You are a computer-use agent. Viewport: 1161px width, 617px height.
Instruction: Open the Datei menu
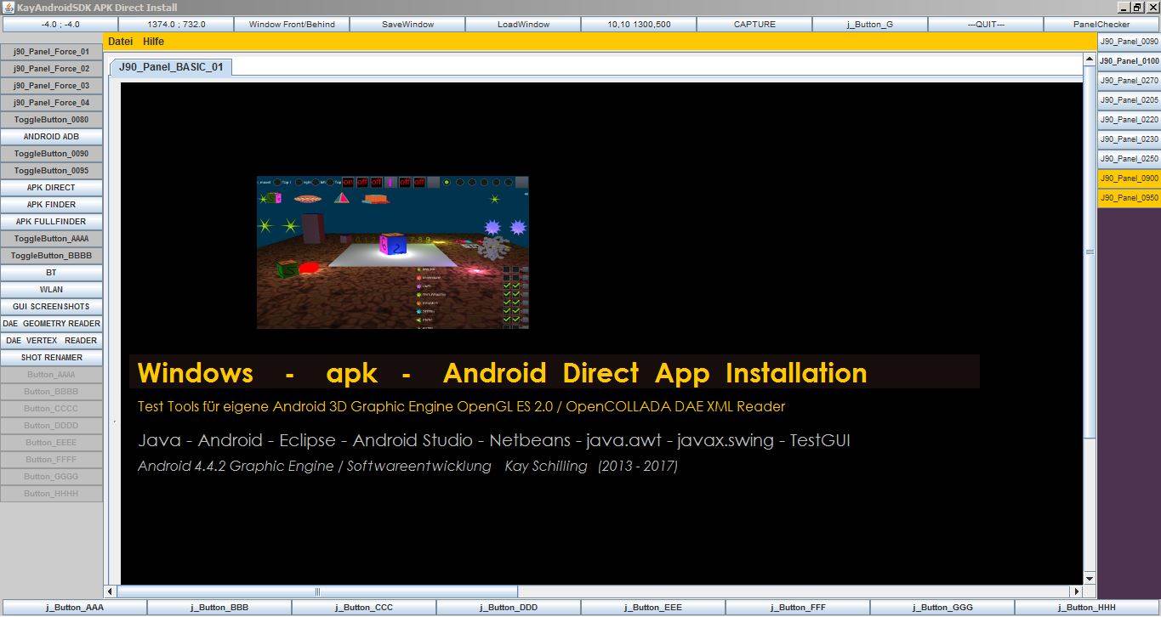pos(120,42)
